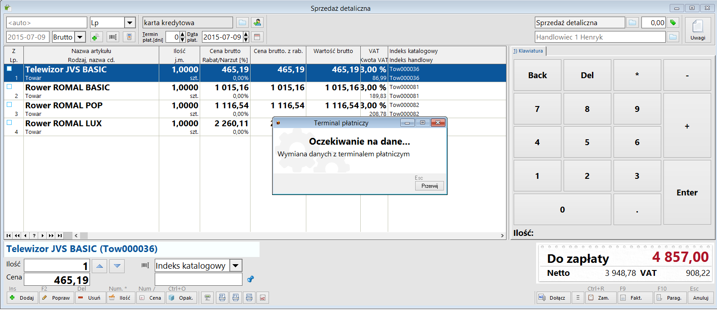Open the Indeks katalogowy dropdown
Viewport: 717px width, 310px height.
pos(236,266)
